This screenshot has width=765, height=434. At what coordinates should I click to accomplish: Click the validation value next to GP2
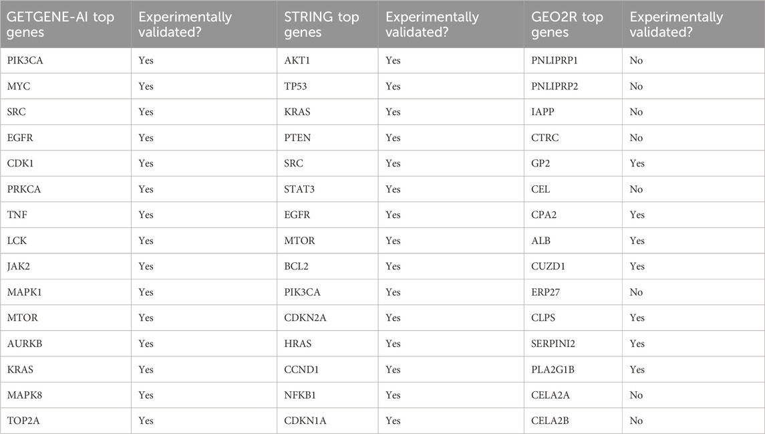(637, 163)
